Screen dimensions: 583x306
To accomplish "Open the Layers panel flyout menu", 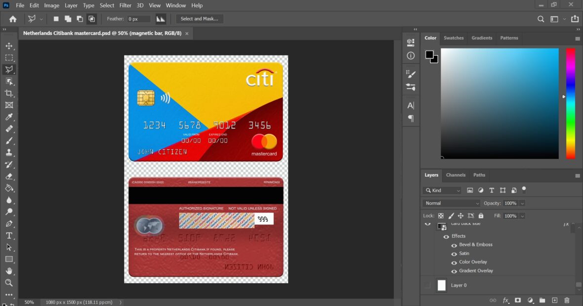I will [578, 176].
